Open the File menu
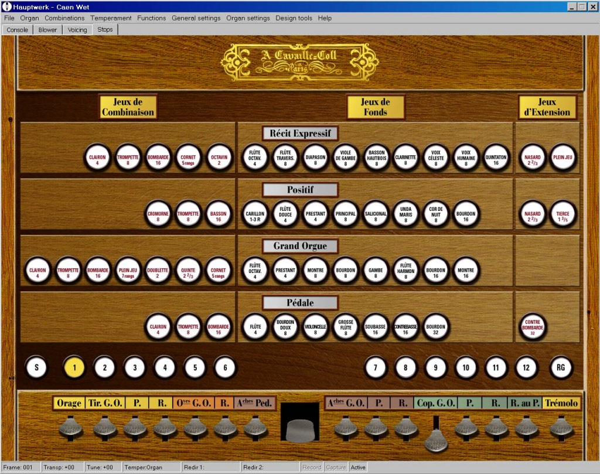This screenshot has height=474, width=600. click(x=9, y=18)
